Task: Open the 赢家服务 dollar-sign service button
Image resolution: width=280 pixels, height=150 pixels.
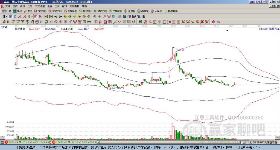Action: point(171,11)
